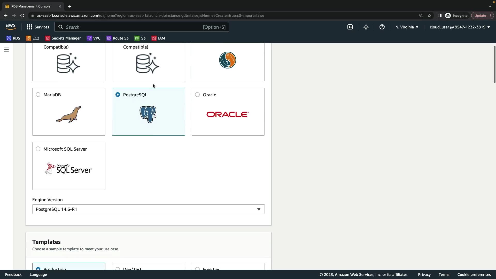Click the Feedback link in footer
The height and width of the screenshot is (279, 496).
click(13, 275)
